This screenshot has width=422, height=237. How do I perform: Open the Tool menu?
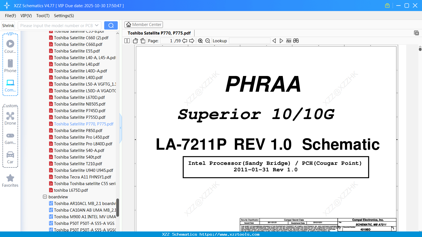click(43, 16)
